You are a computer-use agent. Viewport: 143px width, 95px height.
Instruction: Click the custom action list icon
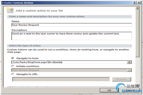click(x=10, y=10)
